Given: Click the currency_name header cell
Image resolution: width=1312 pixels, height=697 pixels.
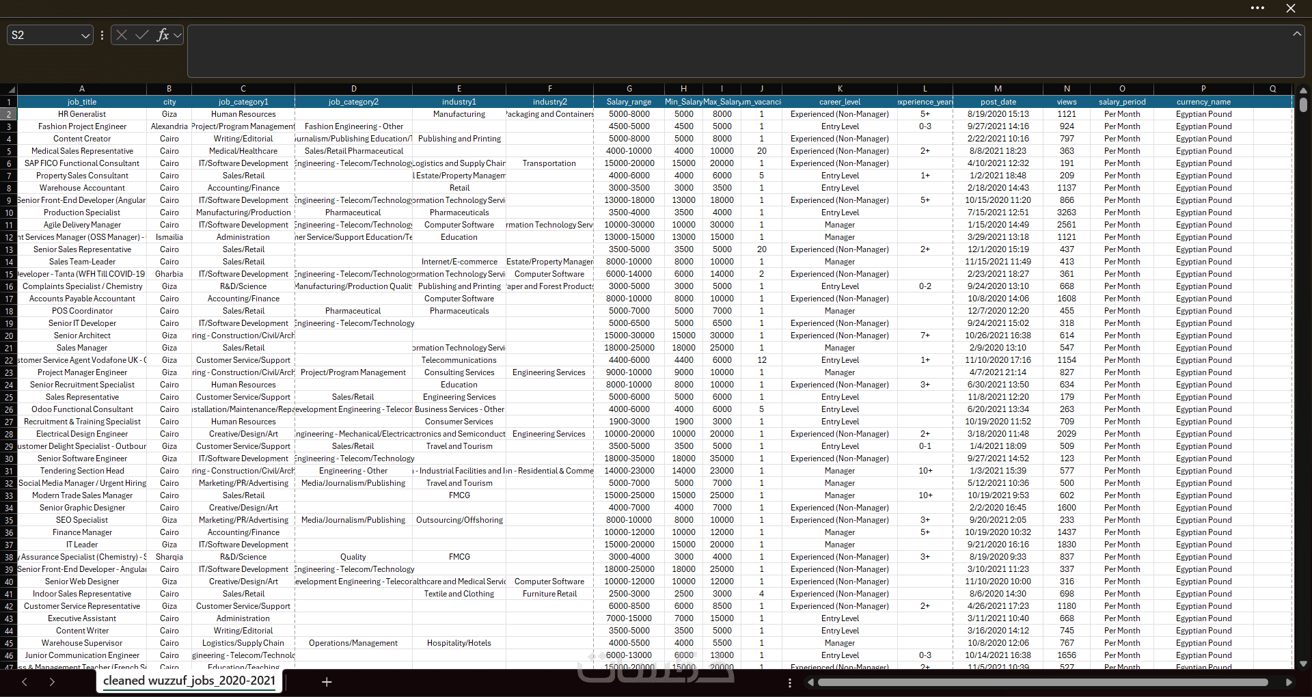Looking at the screenshot, I should point(1203,102).
